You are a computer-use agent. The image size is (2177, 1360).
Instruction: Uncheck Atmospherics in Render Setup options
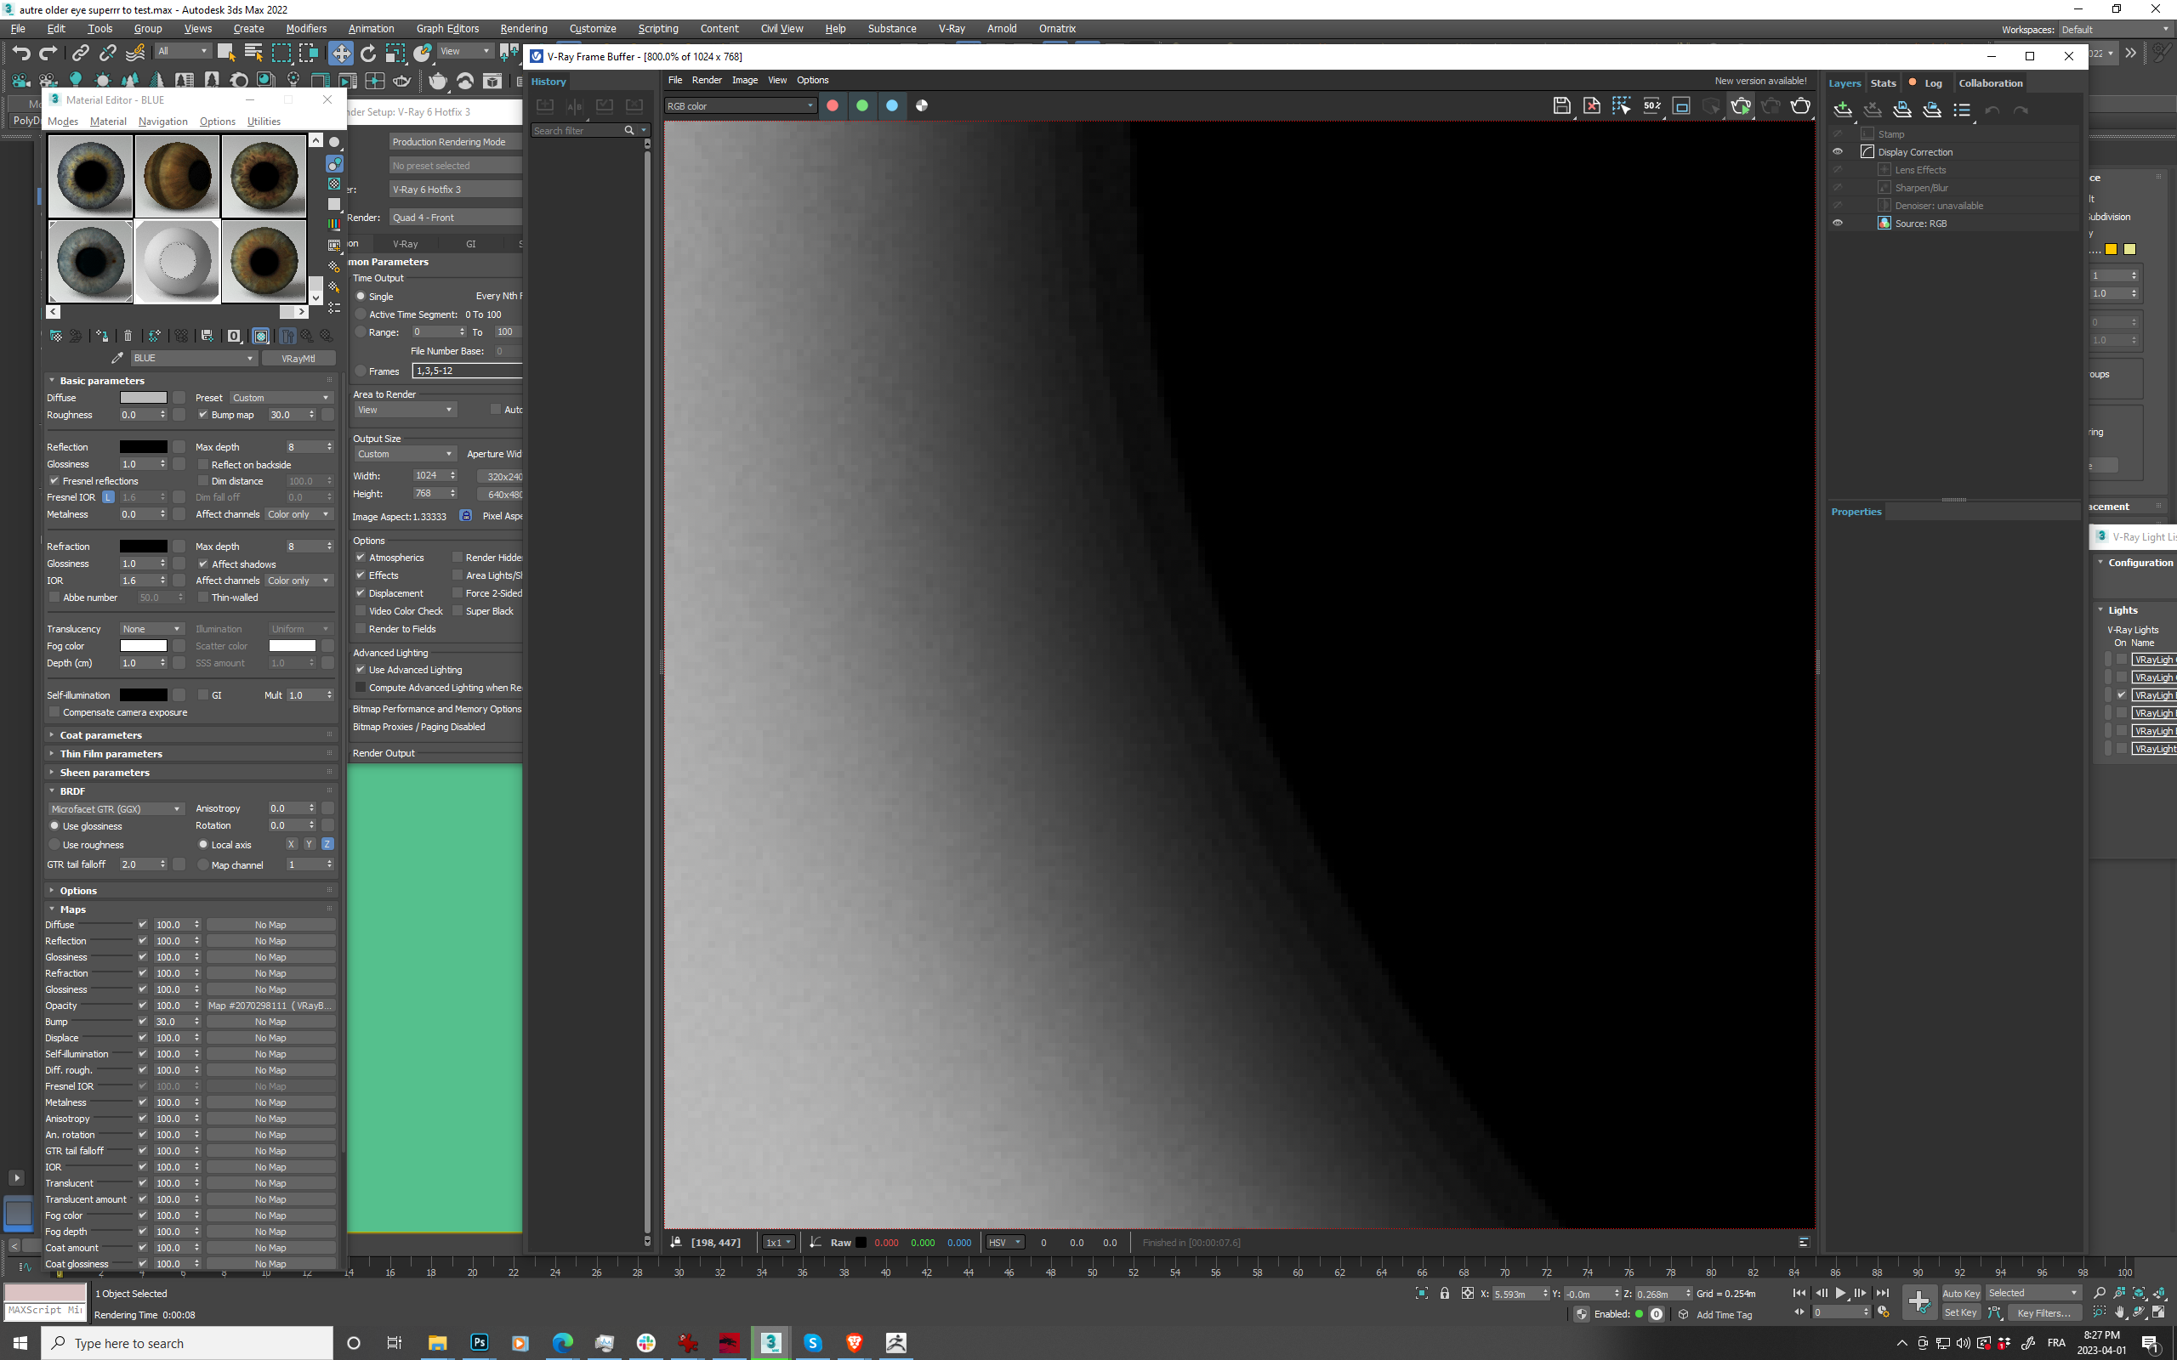click(x=361, y=558)
